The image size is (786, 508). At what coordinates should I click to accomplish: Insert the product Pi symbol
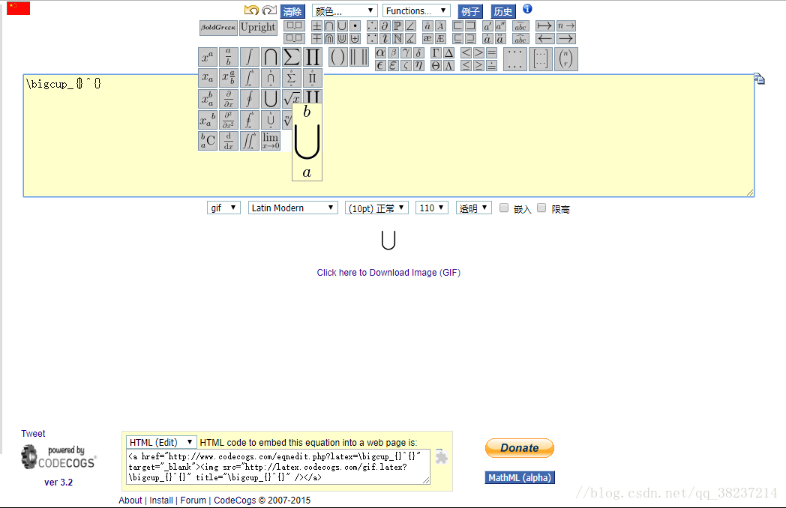pos(313,58)
